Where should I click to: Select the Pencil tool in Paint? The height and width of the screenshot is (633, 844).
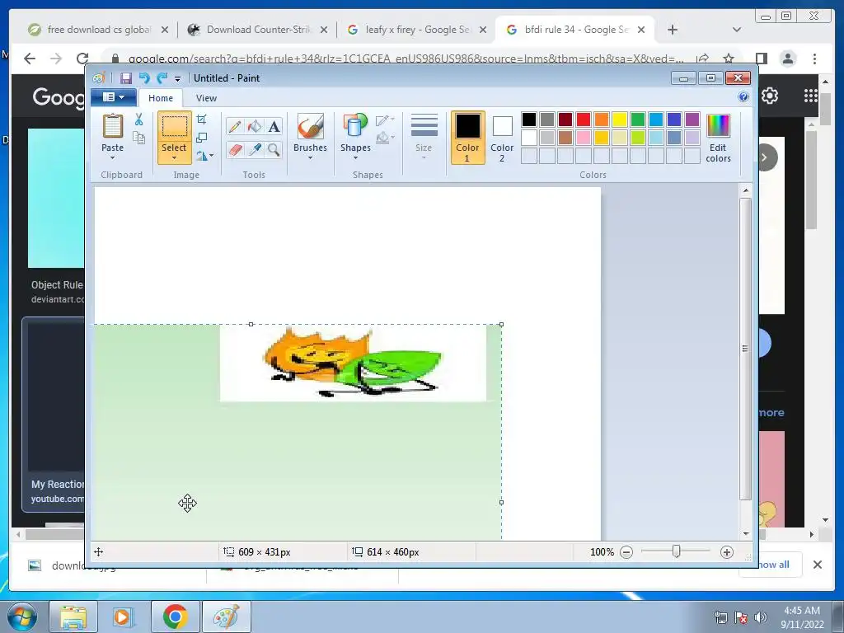pos(235,126)
